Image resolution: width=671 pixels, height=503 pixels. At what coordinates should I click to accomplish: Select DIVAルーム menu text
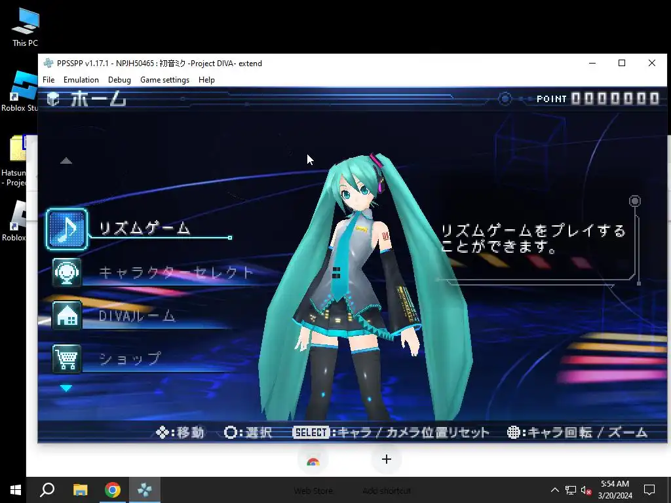pos(137,316)
